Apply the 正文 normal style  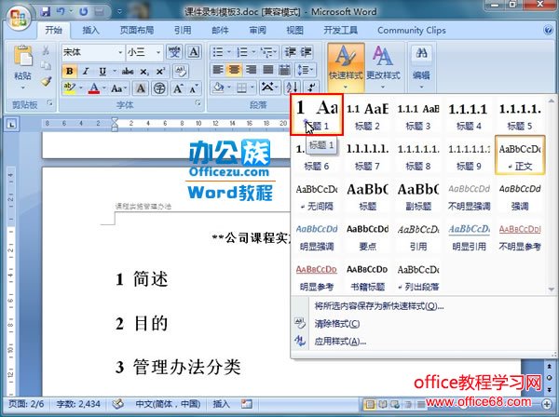click(520, 155)
